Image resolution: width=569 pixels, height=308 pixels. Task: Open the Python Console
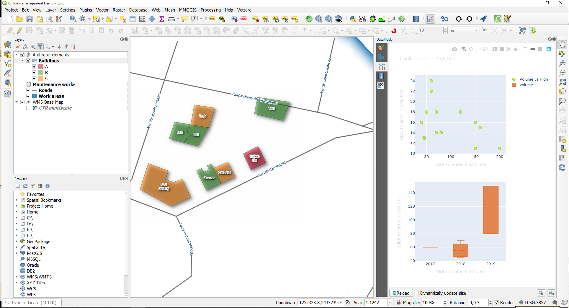click(353, 19)
